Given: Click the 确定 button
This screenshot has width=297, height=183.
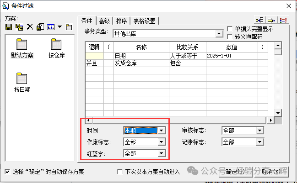Looking at the screenshot, I should (234, 172).
